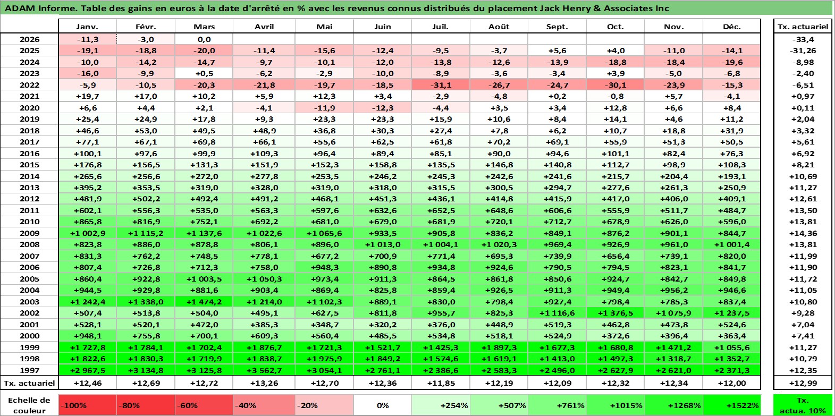Click the -40% legend swatch
Viewport: 835px width, 416px height.
click(264, 405)
